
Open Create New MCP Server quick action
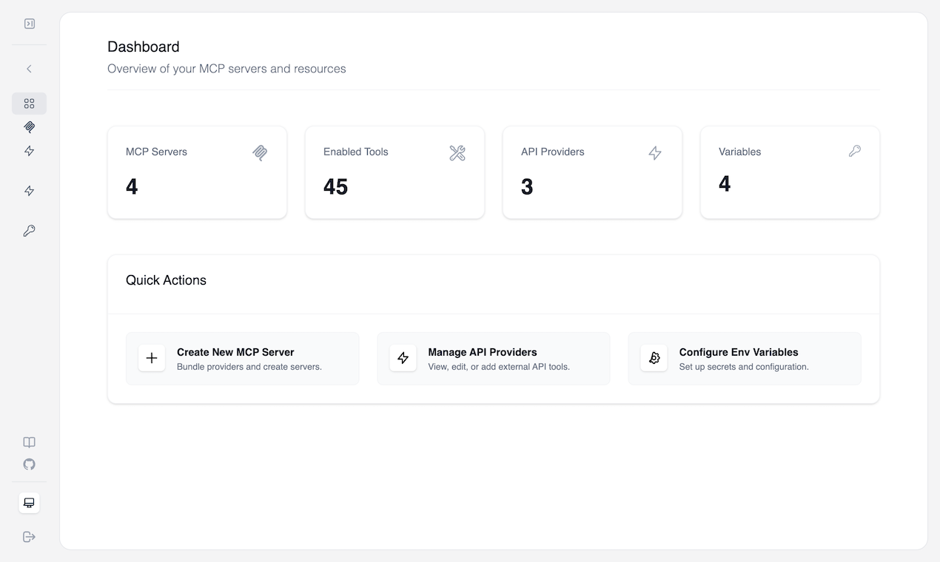point(243,358)
